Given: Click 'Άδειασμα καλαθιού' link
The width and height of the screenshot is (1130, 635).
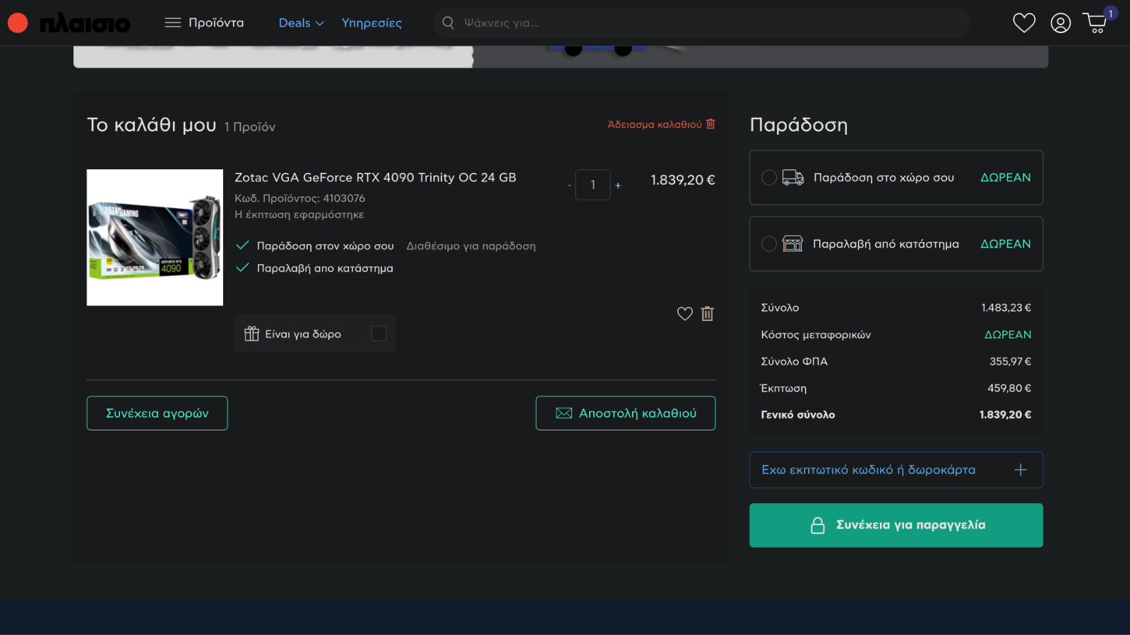Looking at the screenshot, I should click(x=662, y=124).
